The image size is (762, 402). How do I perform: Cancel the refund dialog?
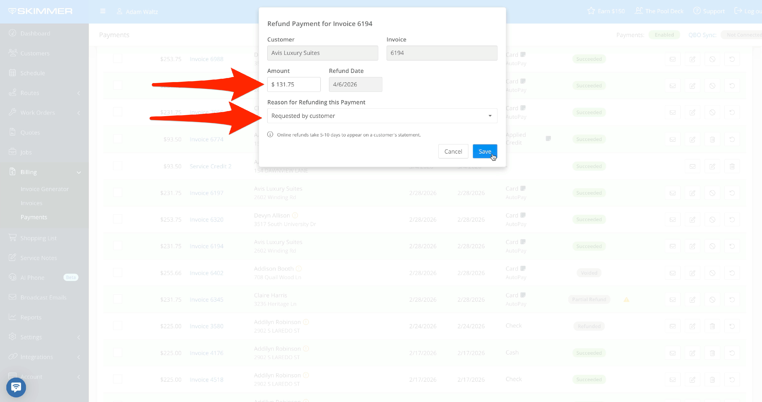[453, 151]
